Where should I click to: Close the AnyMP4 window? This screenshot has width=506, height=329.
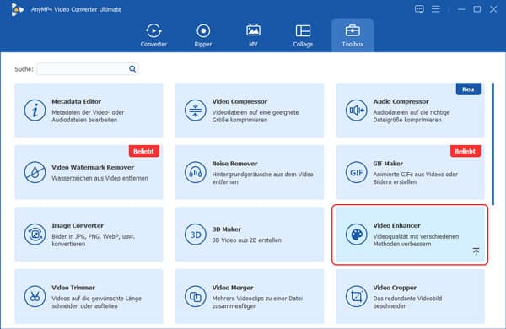[493, 9]
